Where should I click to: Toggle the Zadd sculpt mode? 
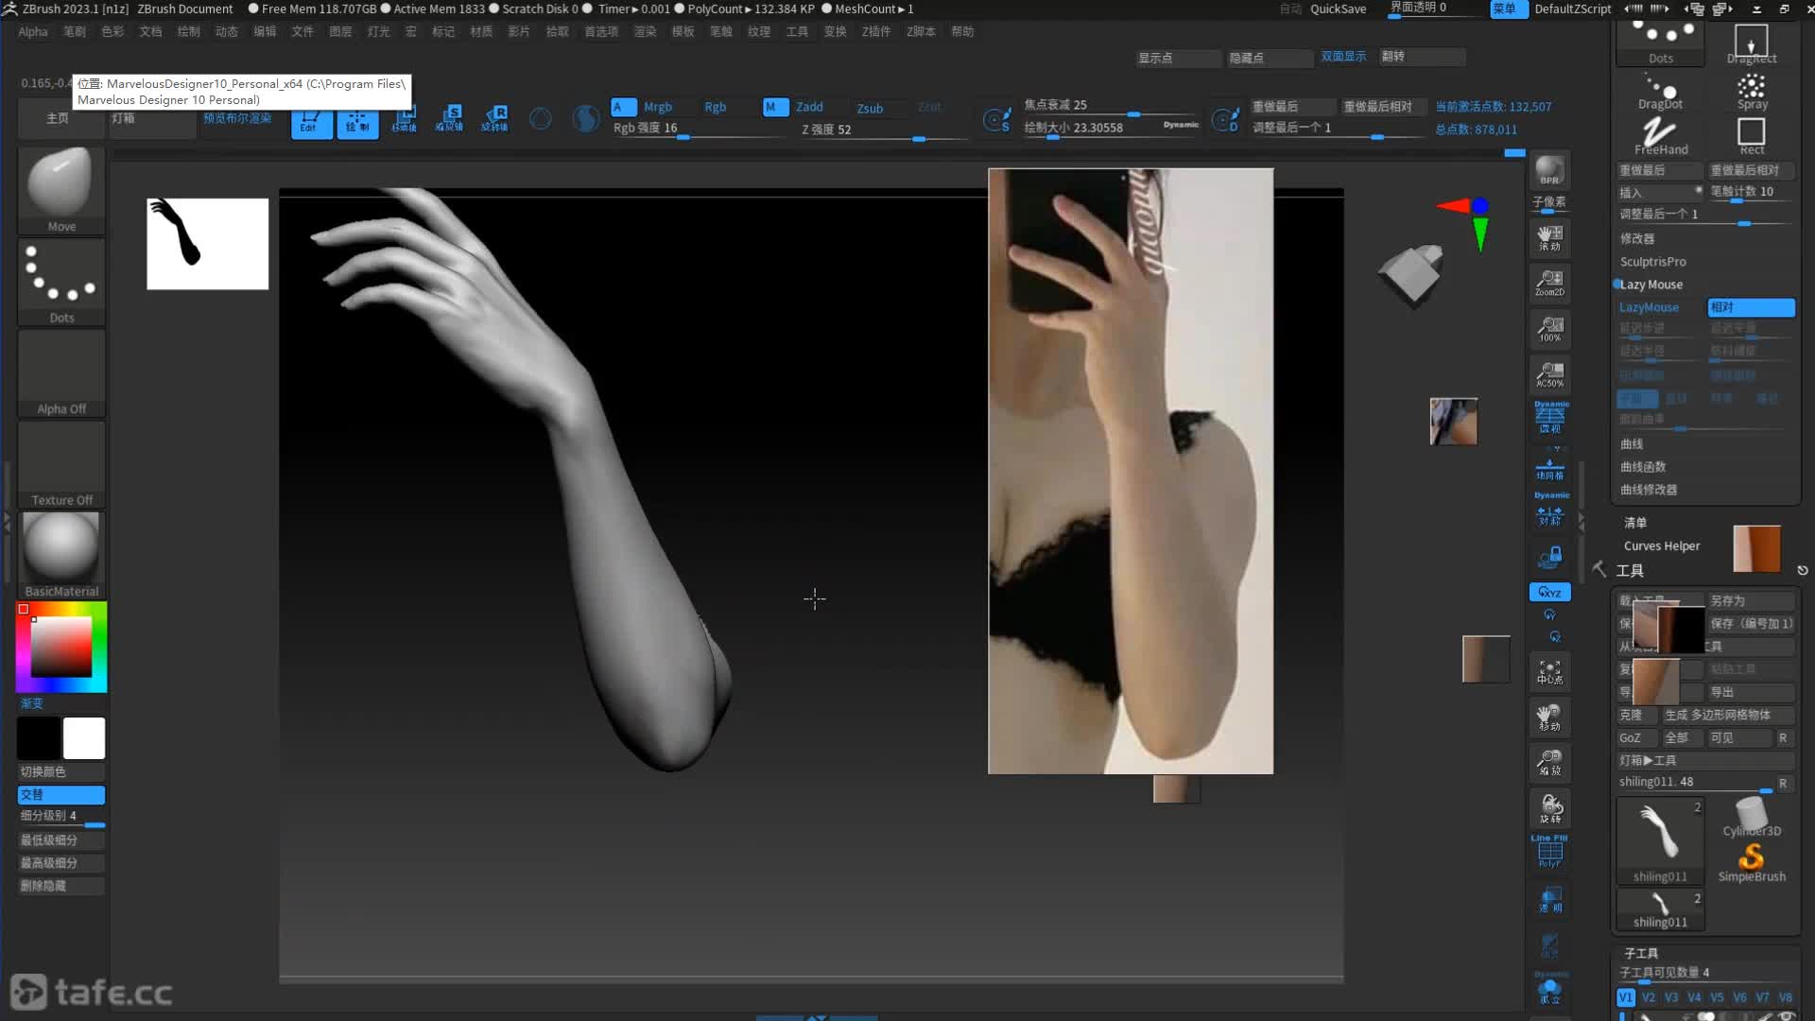tap(809, 107)
